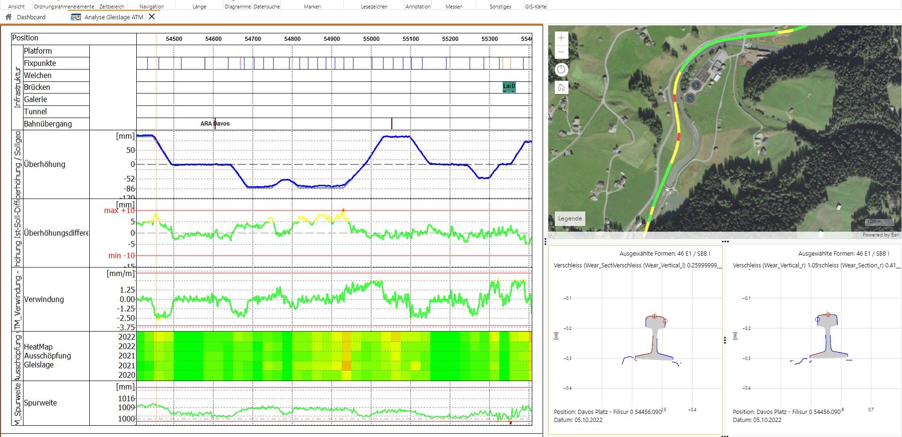Click right profile title Ausgewählte Formen 46 E1
902x437 pixels.
click(844, 253)
